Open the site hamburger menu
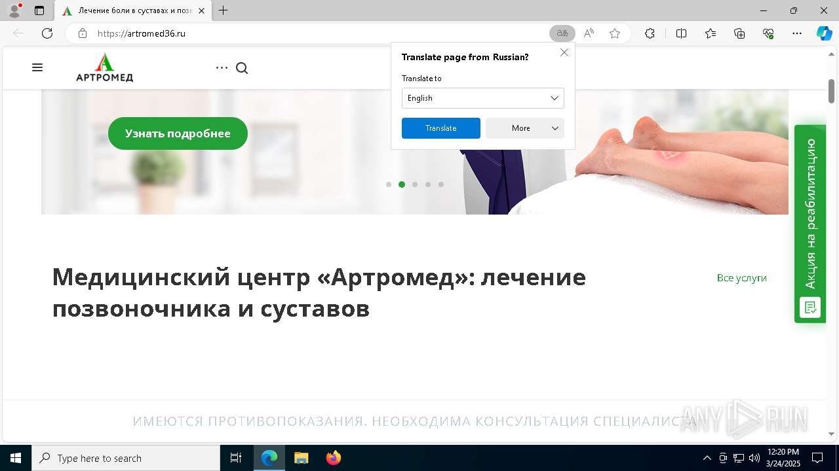 tap(37, 67)
